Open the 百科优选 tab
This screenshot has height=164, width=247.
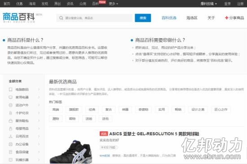169,18
